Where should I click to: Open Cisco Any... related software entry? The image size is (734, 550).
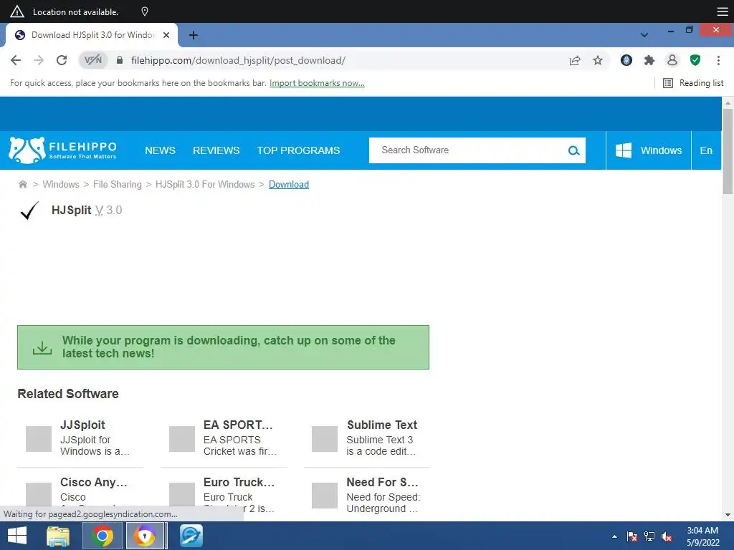[x=80, y=495]
